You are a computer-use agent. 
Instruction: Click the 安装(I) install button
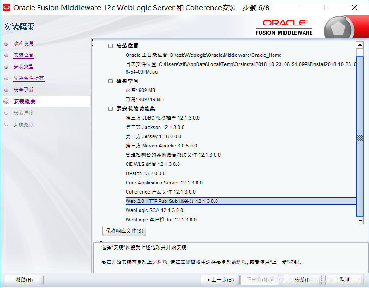(x=302, y=280)
